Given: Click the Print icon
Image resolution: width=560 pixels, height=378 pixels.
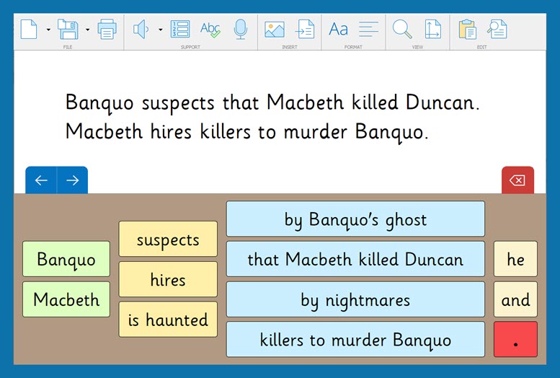Looking at the screenshot, I should [x=107, y=29].
